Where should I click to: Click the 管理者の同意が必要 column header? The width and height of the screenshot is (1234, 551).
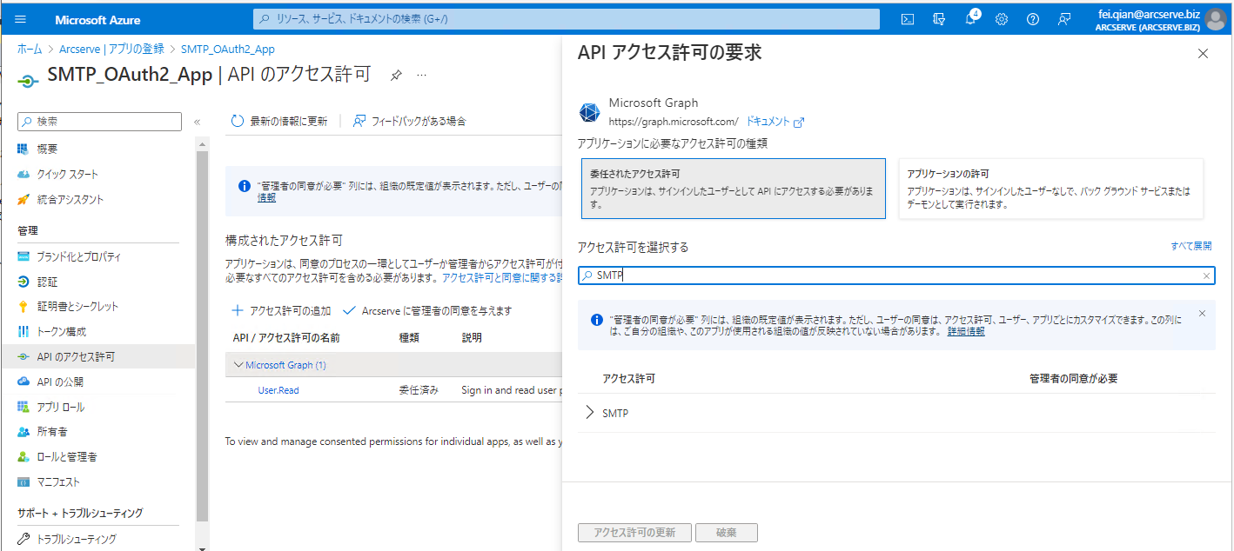coord(1073,379)
